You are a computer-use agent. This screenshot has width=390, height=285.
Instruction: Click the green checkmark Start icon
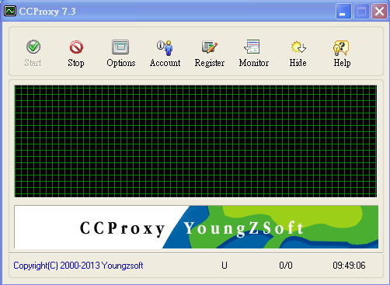[33, 47]
